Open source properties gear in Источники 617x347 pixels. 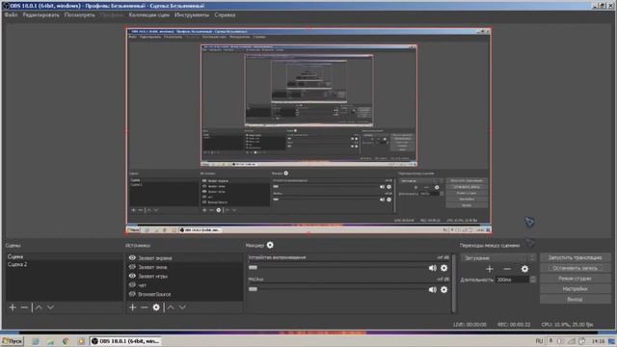[x=156, y=307]
